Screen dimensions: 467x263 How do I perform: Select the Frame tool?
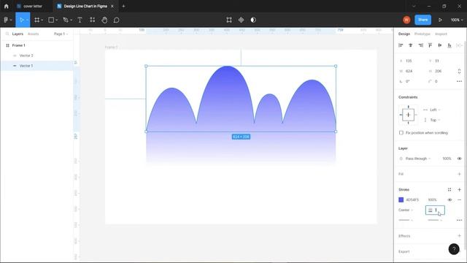[37, 20]
